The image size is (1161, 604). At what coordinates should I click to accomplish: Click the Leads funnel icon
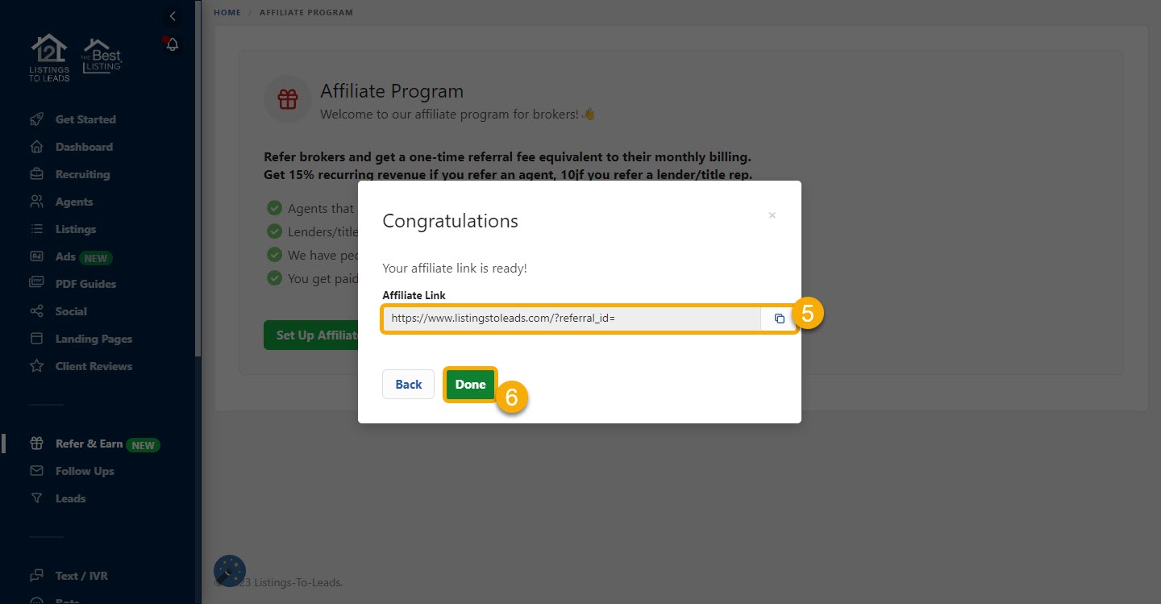tap(36, 498)
